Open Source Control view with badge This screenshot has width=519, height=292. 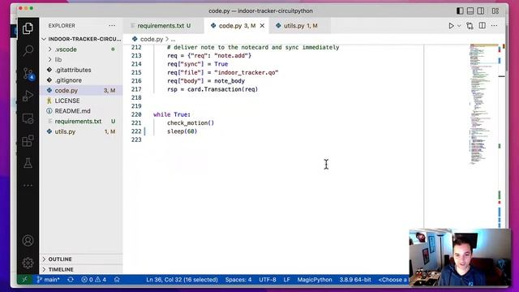(28, 74)
